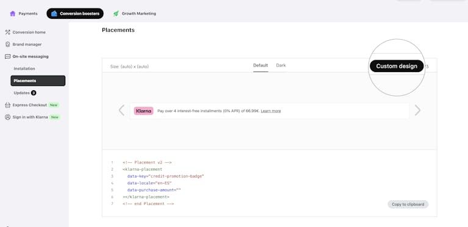The image size is (468, 227).
Task: Open Express Checkout in sidebar
Action: tap(29, 105)
